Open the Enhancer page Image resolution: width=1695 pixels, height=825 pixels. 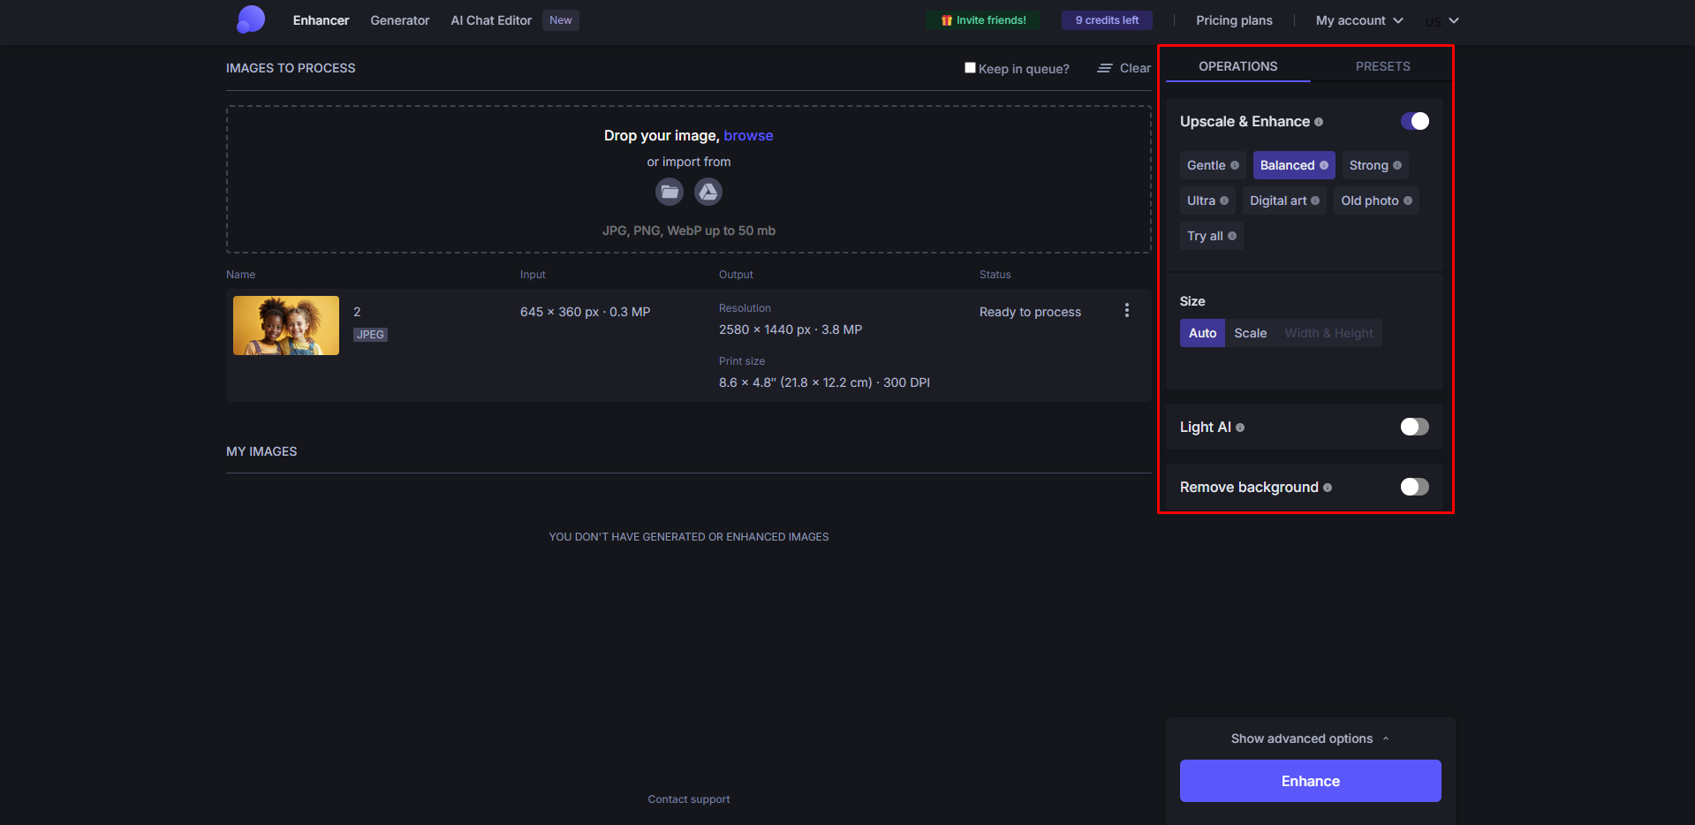coord(321,20)
